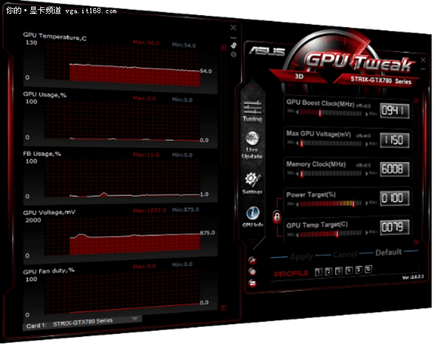
Task: Click the link/sync icon on monitor panel
Action: pos(233,45)
